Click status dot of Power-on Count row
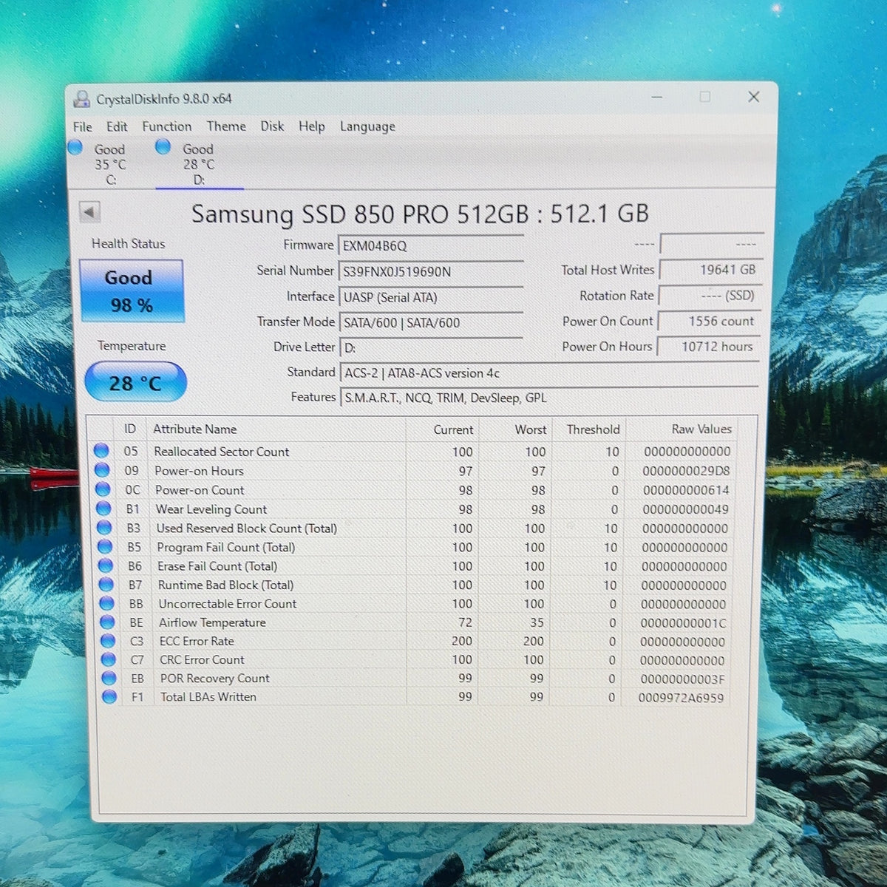 click(x=103, y=489)
